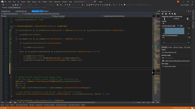The image size is (195, 109).
Task: Save the current file icon
Action: click(16, 5)
